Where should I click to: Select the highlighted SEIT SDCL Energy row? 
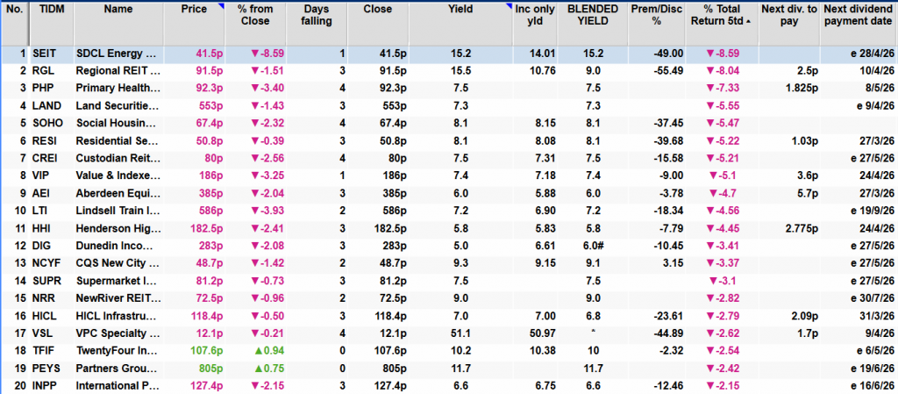(118, 54)
